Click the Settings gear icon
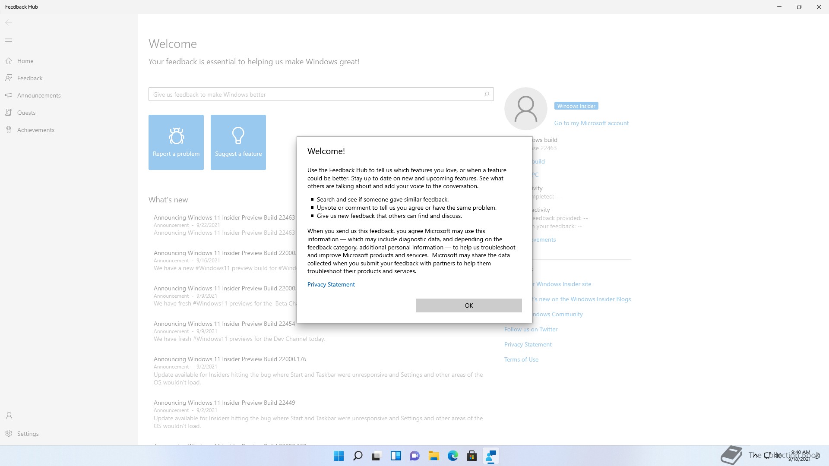The image size is (829, 466). pos(9,434)
